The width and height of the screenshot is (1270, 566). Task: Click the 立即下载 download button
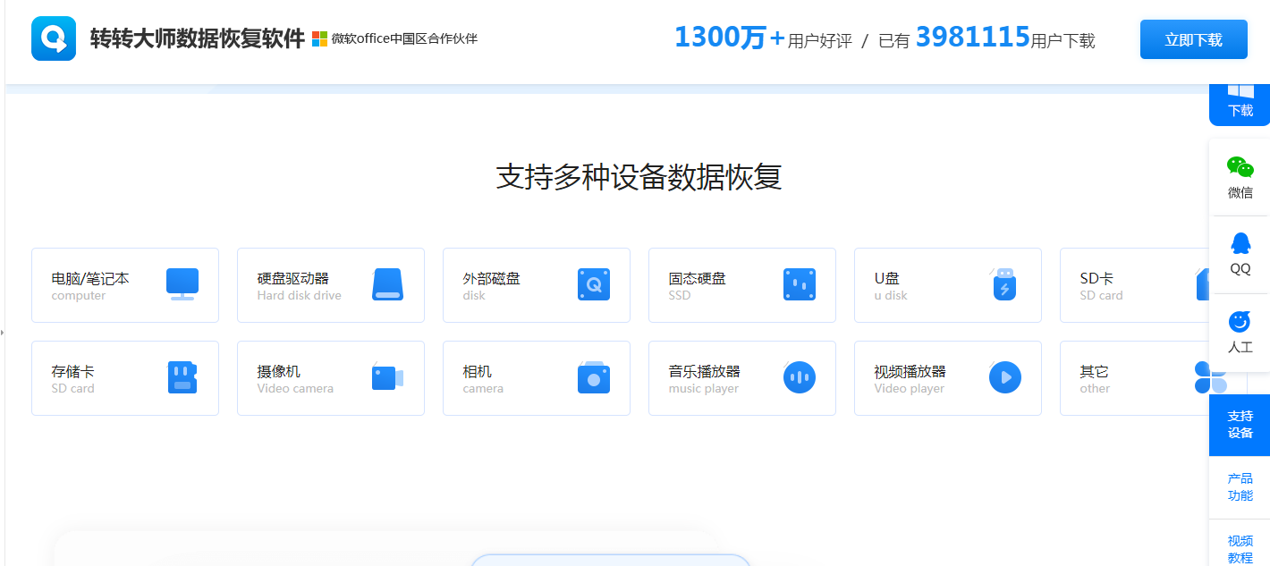pos(1193,39)
